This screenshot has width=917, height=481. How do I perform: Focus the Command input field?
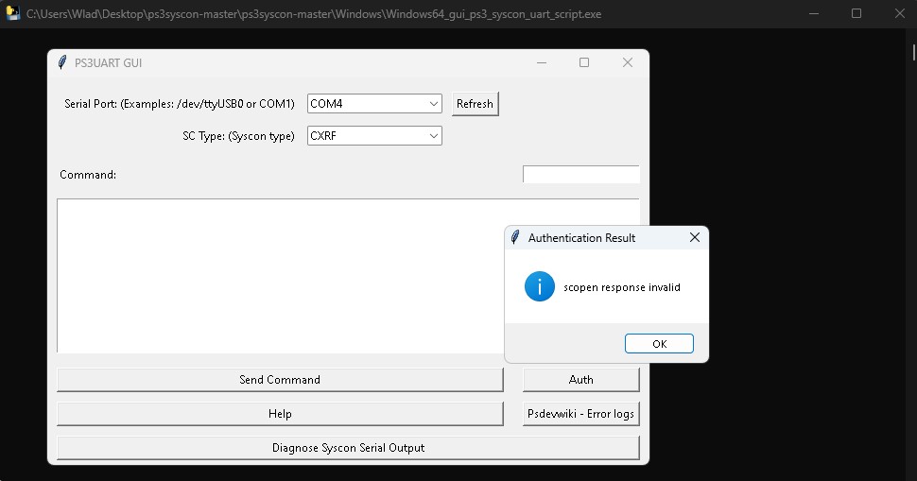click(580, 174)
